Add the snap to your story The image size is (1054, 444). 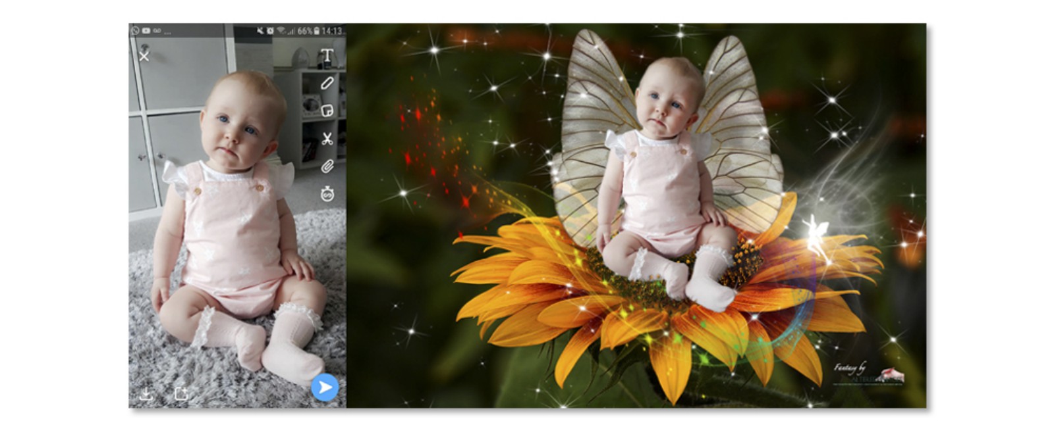coord(181,393)
